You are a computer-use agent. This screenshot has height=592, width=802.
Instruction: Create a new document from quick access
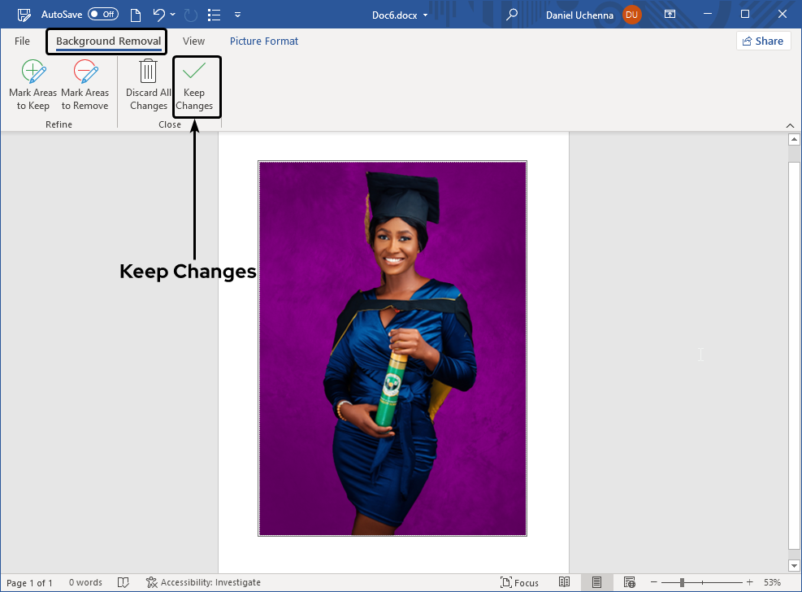[x=135, y=15]
